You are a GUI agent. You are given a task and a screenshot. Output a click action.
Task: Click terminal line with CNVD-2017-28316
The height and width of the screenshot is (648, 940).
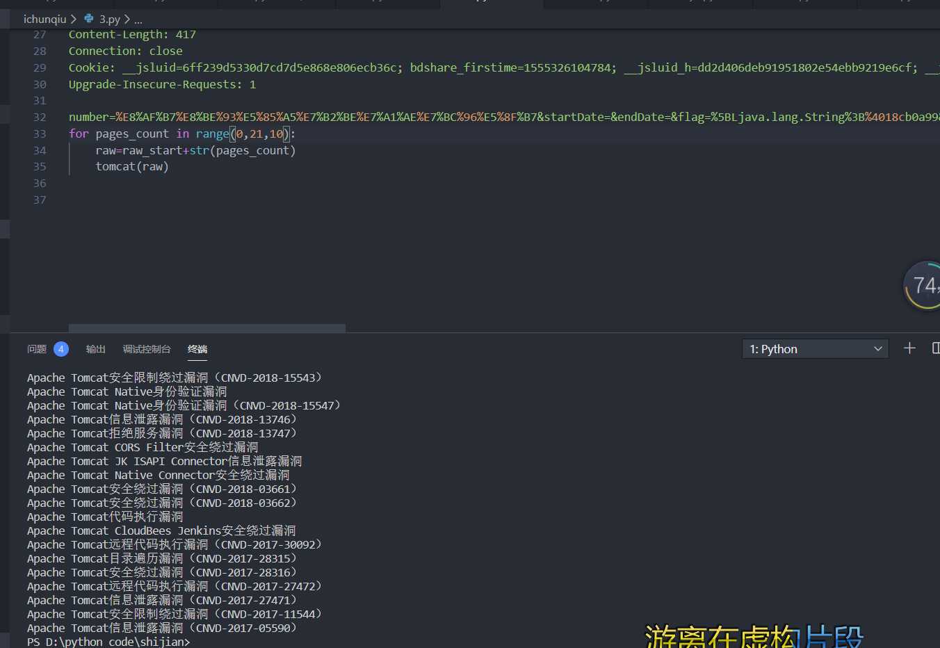[163, 572]
